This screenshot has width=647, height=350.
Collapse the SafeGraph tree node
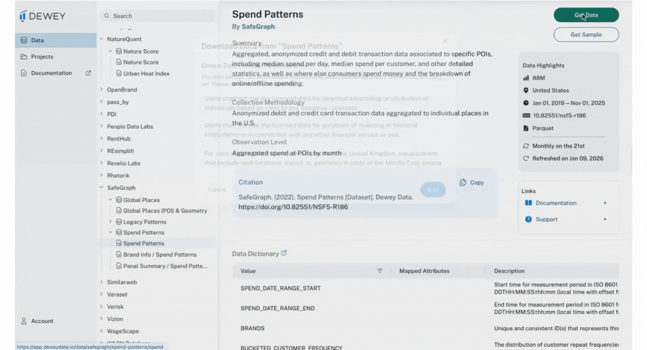pyautogui.click(x=102, y=187)
